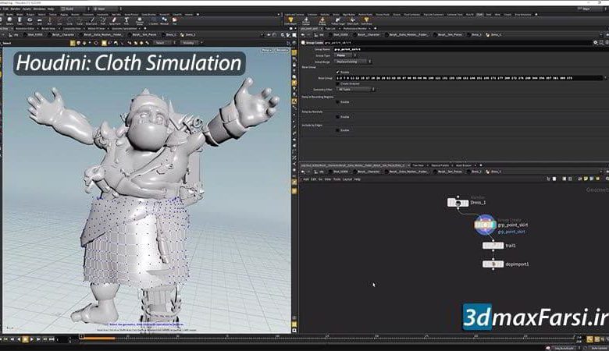Open the parameter gear menu
609x351 pixels.
(x=595, y=42)
